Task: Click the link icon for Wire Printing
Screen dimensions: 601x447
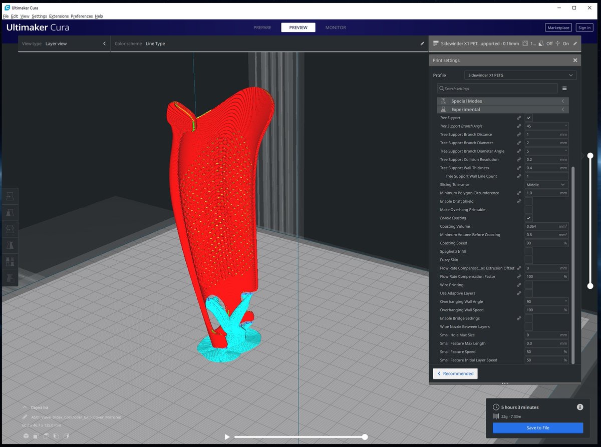Action: tap(519, 285)
